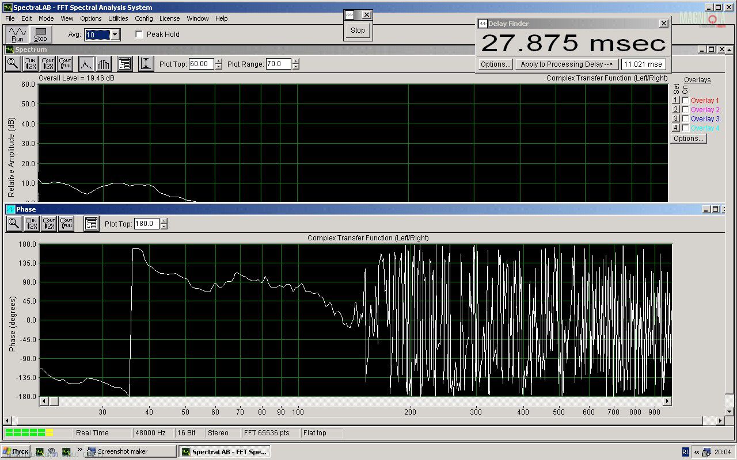Click 'Flat top' in status bar
This screenshot has width=737, height=460.
[315, 433]
